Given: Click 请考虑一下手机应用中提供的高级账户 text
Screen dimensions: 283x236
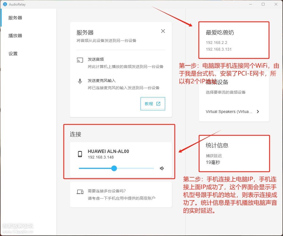Looking at the screenshot, I should [x=121, y=198].
